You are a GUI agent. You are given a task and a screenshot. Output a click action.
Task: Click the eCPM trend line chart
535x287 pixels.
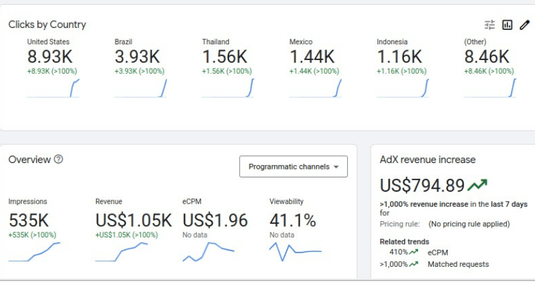[209, 252]
